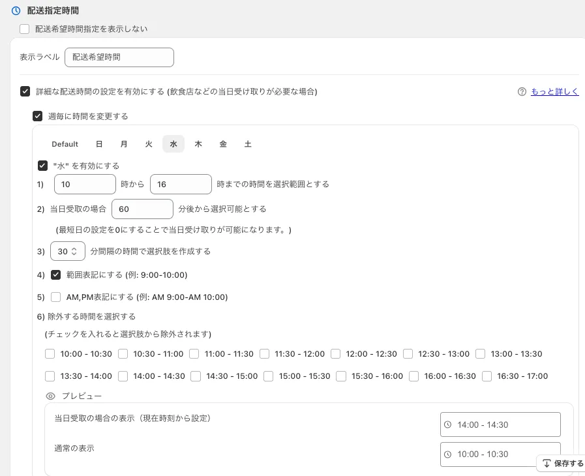Click the question mark help icon
The image size is (585, 476).
coord(522,92)
